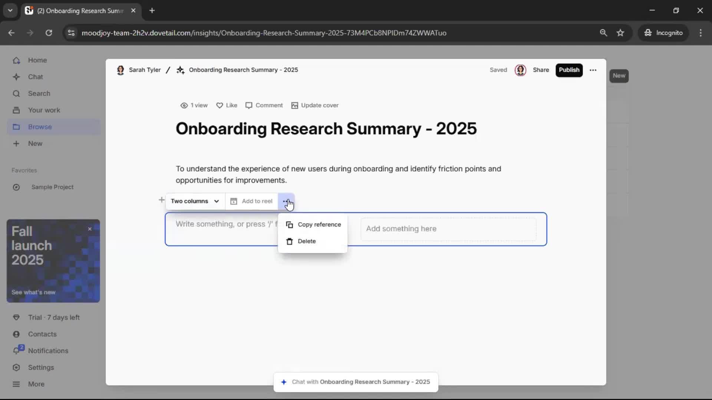
Task: Click Update cover image icon
Action: 294,106
